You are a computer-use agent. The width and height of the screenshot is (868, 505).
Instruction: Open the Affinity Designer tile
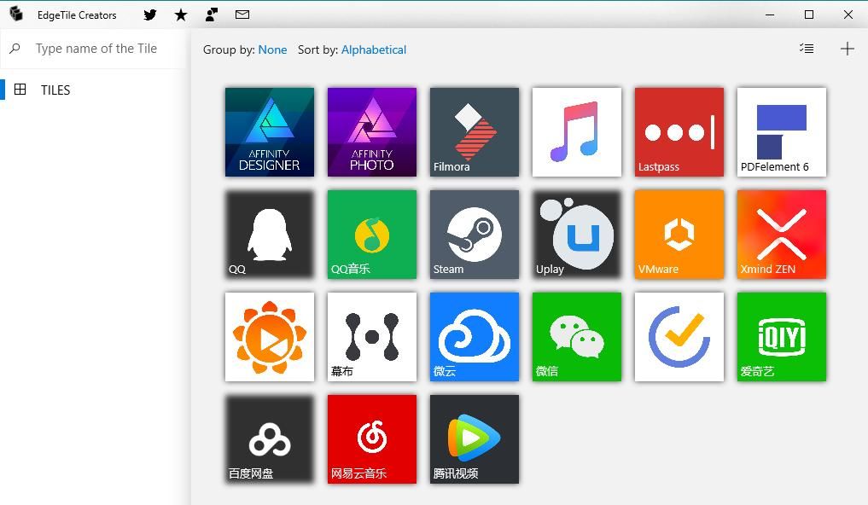[270, 132]
